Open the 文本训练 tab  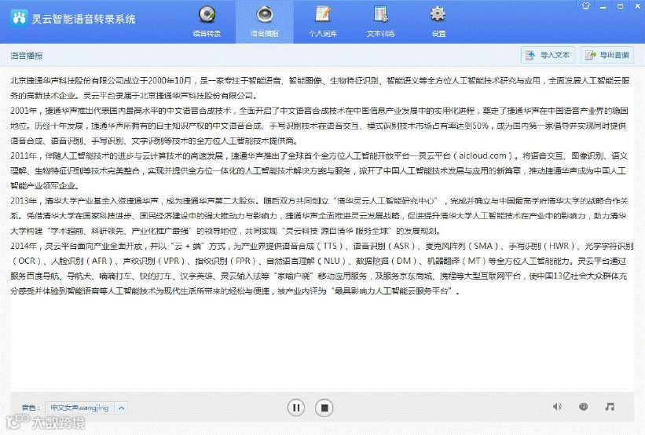pyautogui.click(x=381, y=21)
